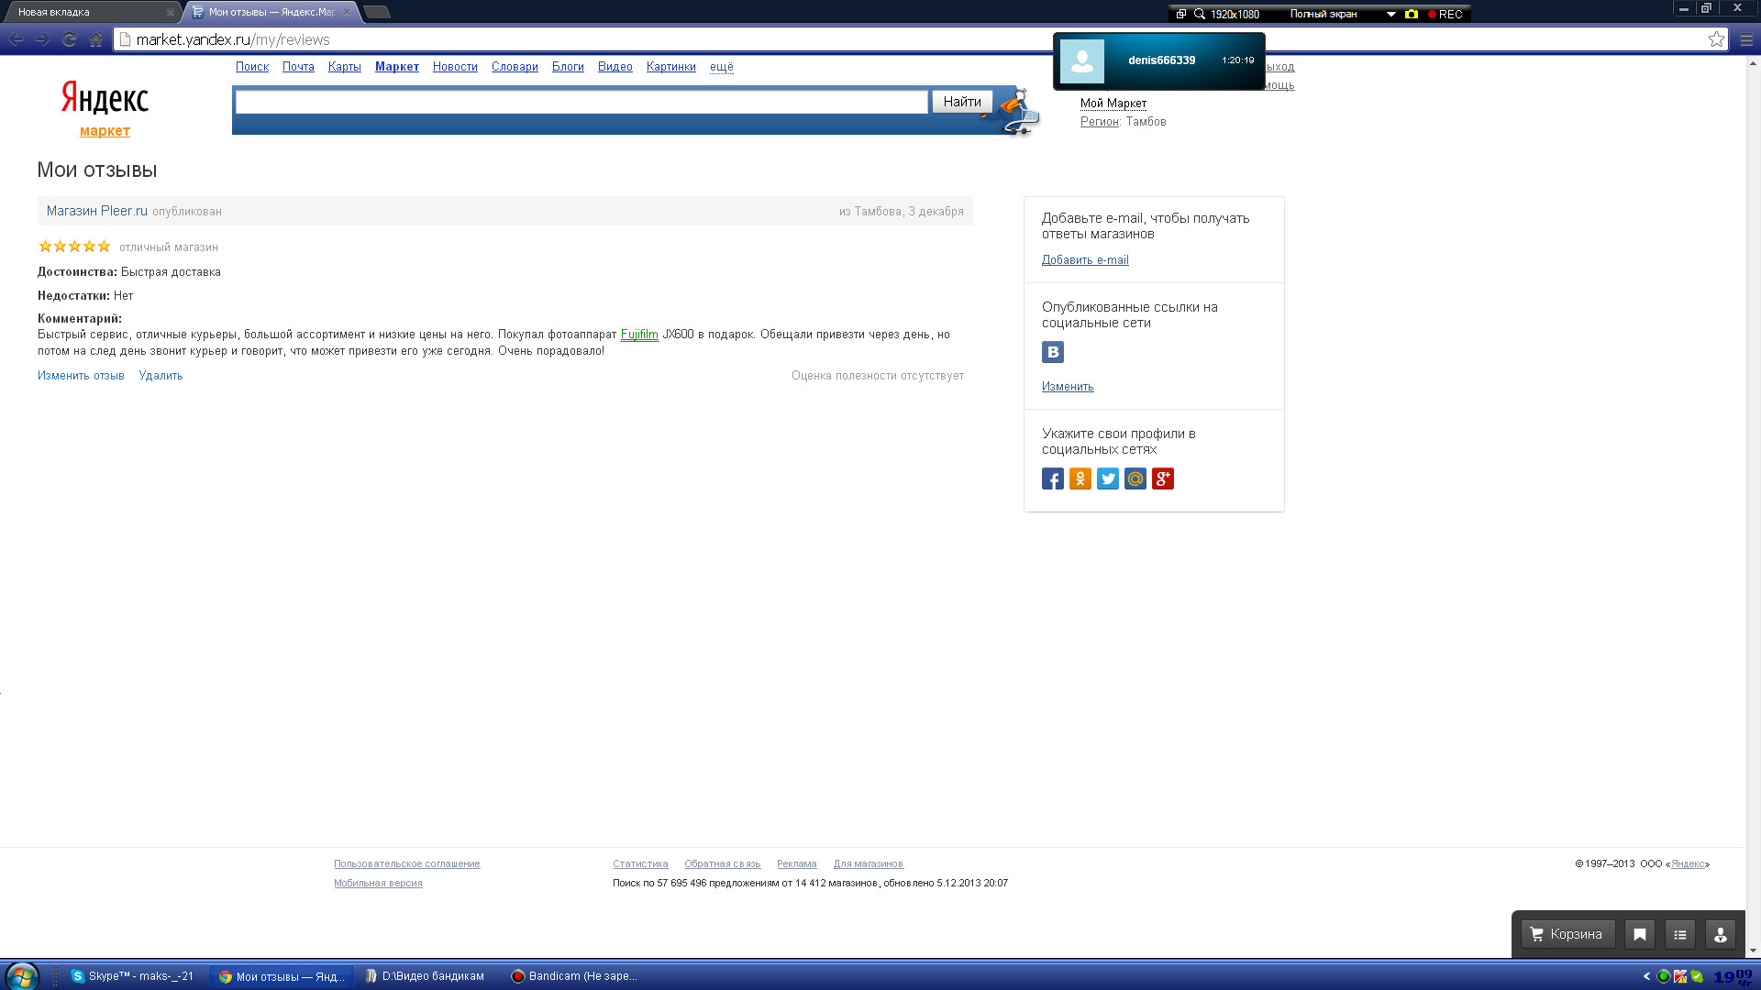Click Удалить to delete the review
Viewport: 1761px width, 990px height.
(161, 376)
